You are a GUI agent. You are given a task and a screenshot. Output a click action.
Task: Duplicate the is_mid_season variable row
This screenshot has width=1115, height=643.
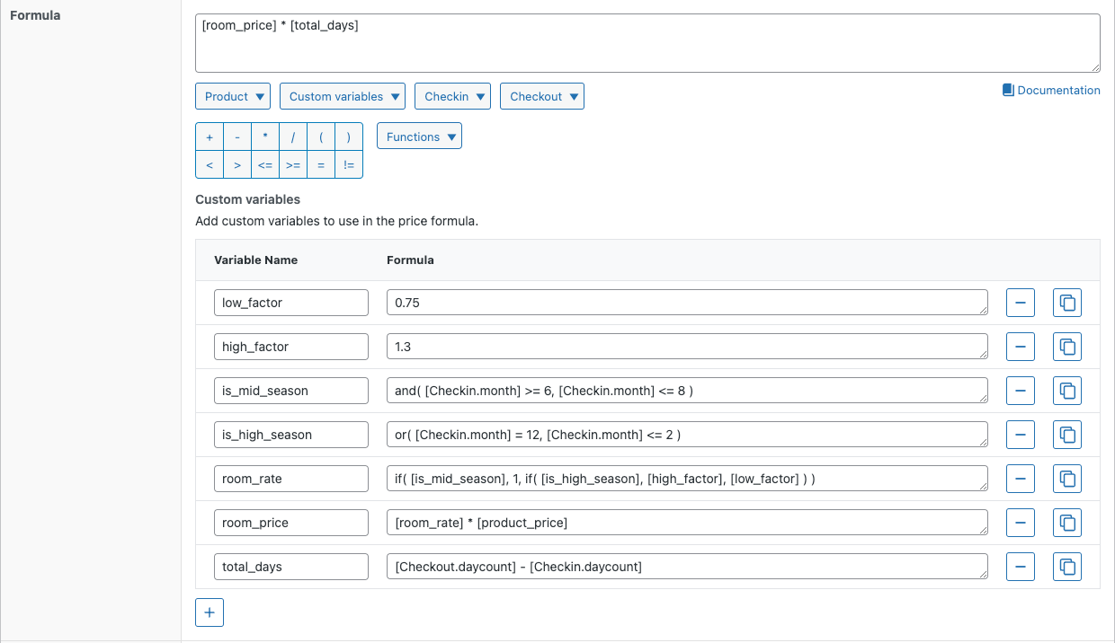click(x=1067, y=391)
